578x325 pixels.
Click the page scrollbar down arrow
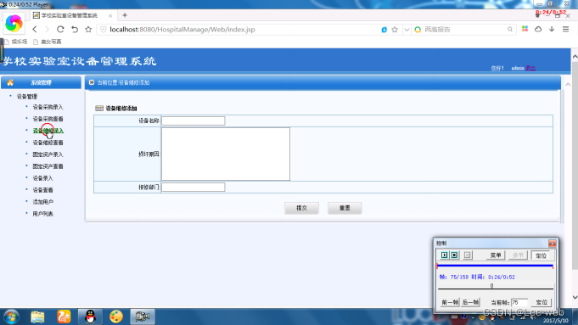coord(575,297)
